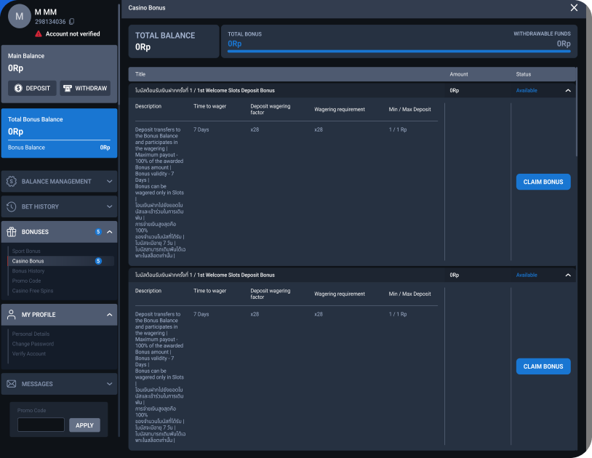This screenshot has width=592, height=458.
Task: Collapse the first Welcome Slots bonus row
Action: click(x=568, y=91)
